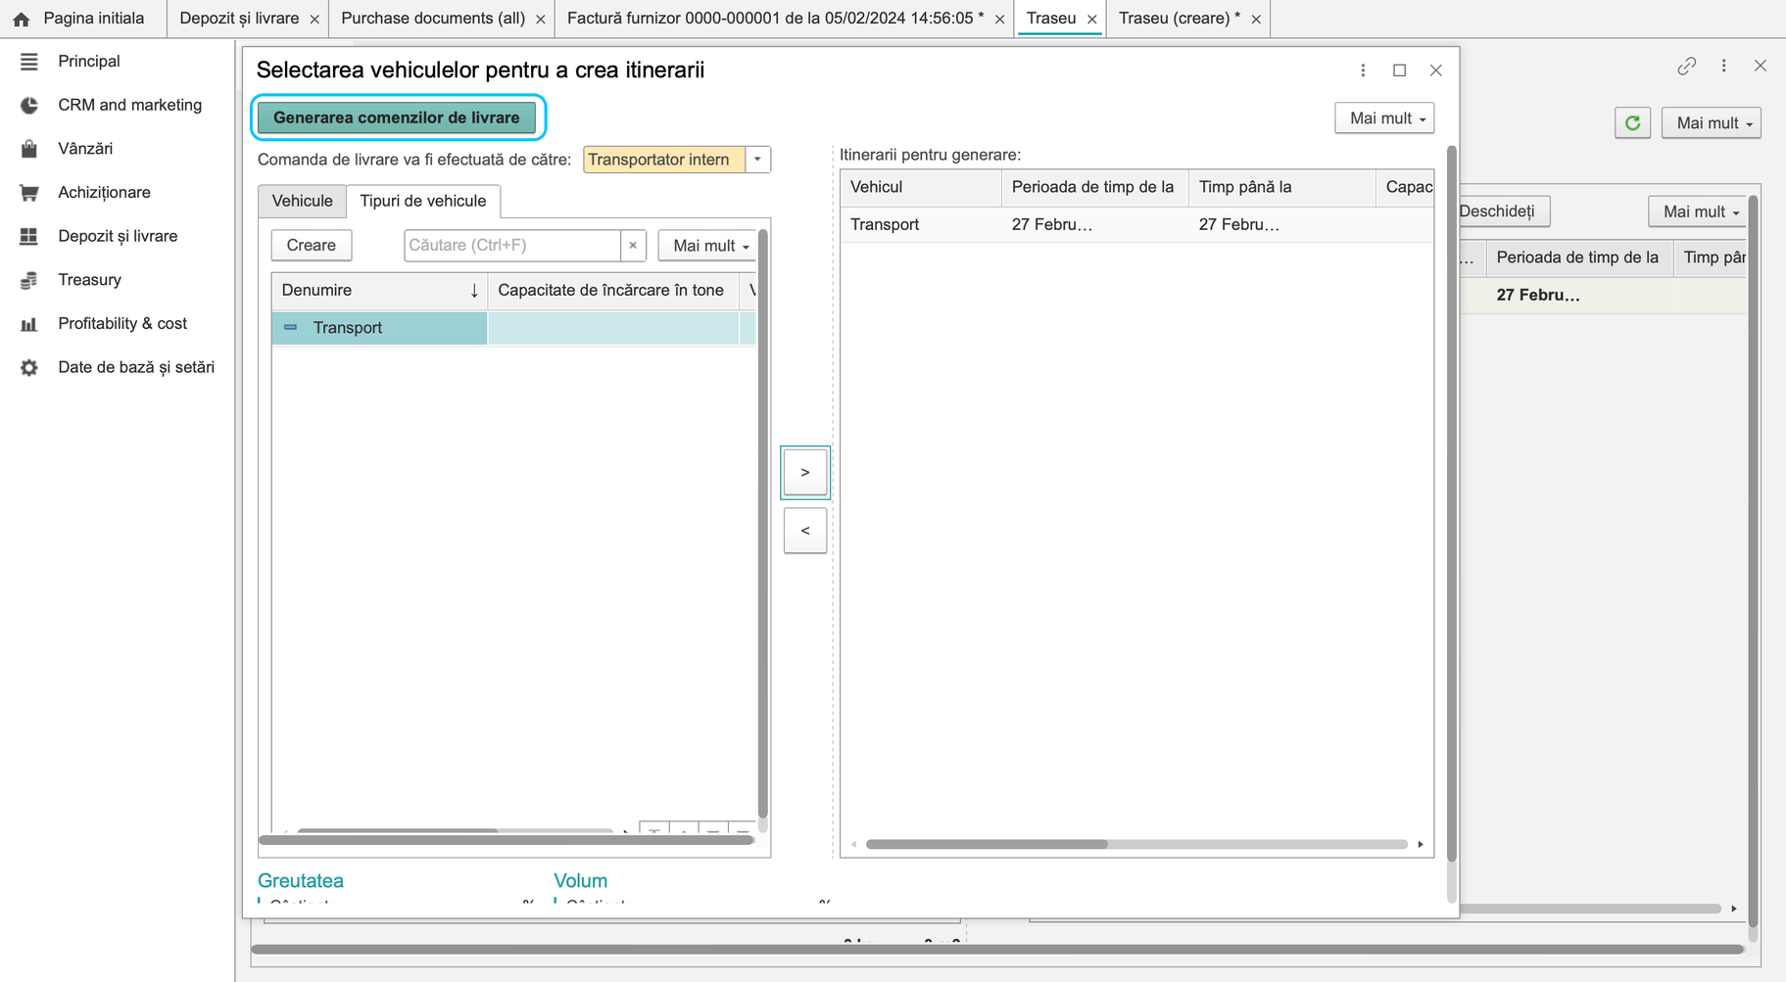Click the copy link icon in Traseu window
Viewport: 1786px width, 982px height.
click(1686, 66)
